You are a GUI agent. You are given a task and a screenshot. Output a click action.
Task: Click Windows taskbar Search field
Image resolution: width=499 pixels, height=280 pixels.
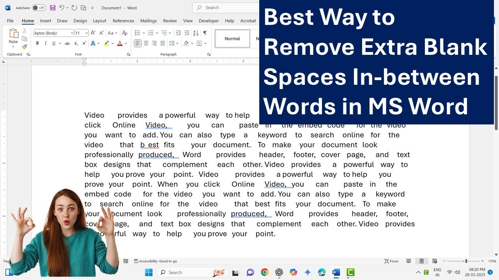(x=192, y=273)
